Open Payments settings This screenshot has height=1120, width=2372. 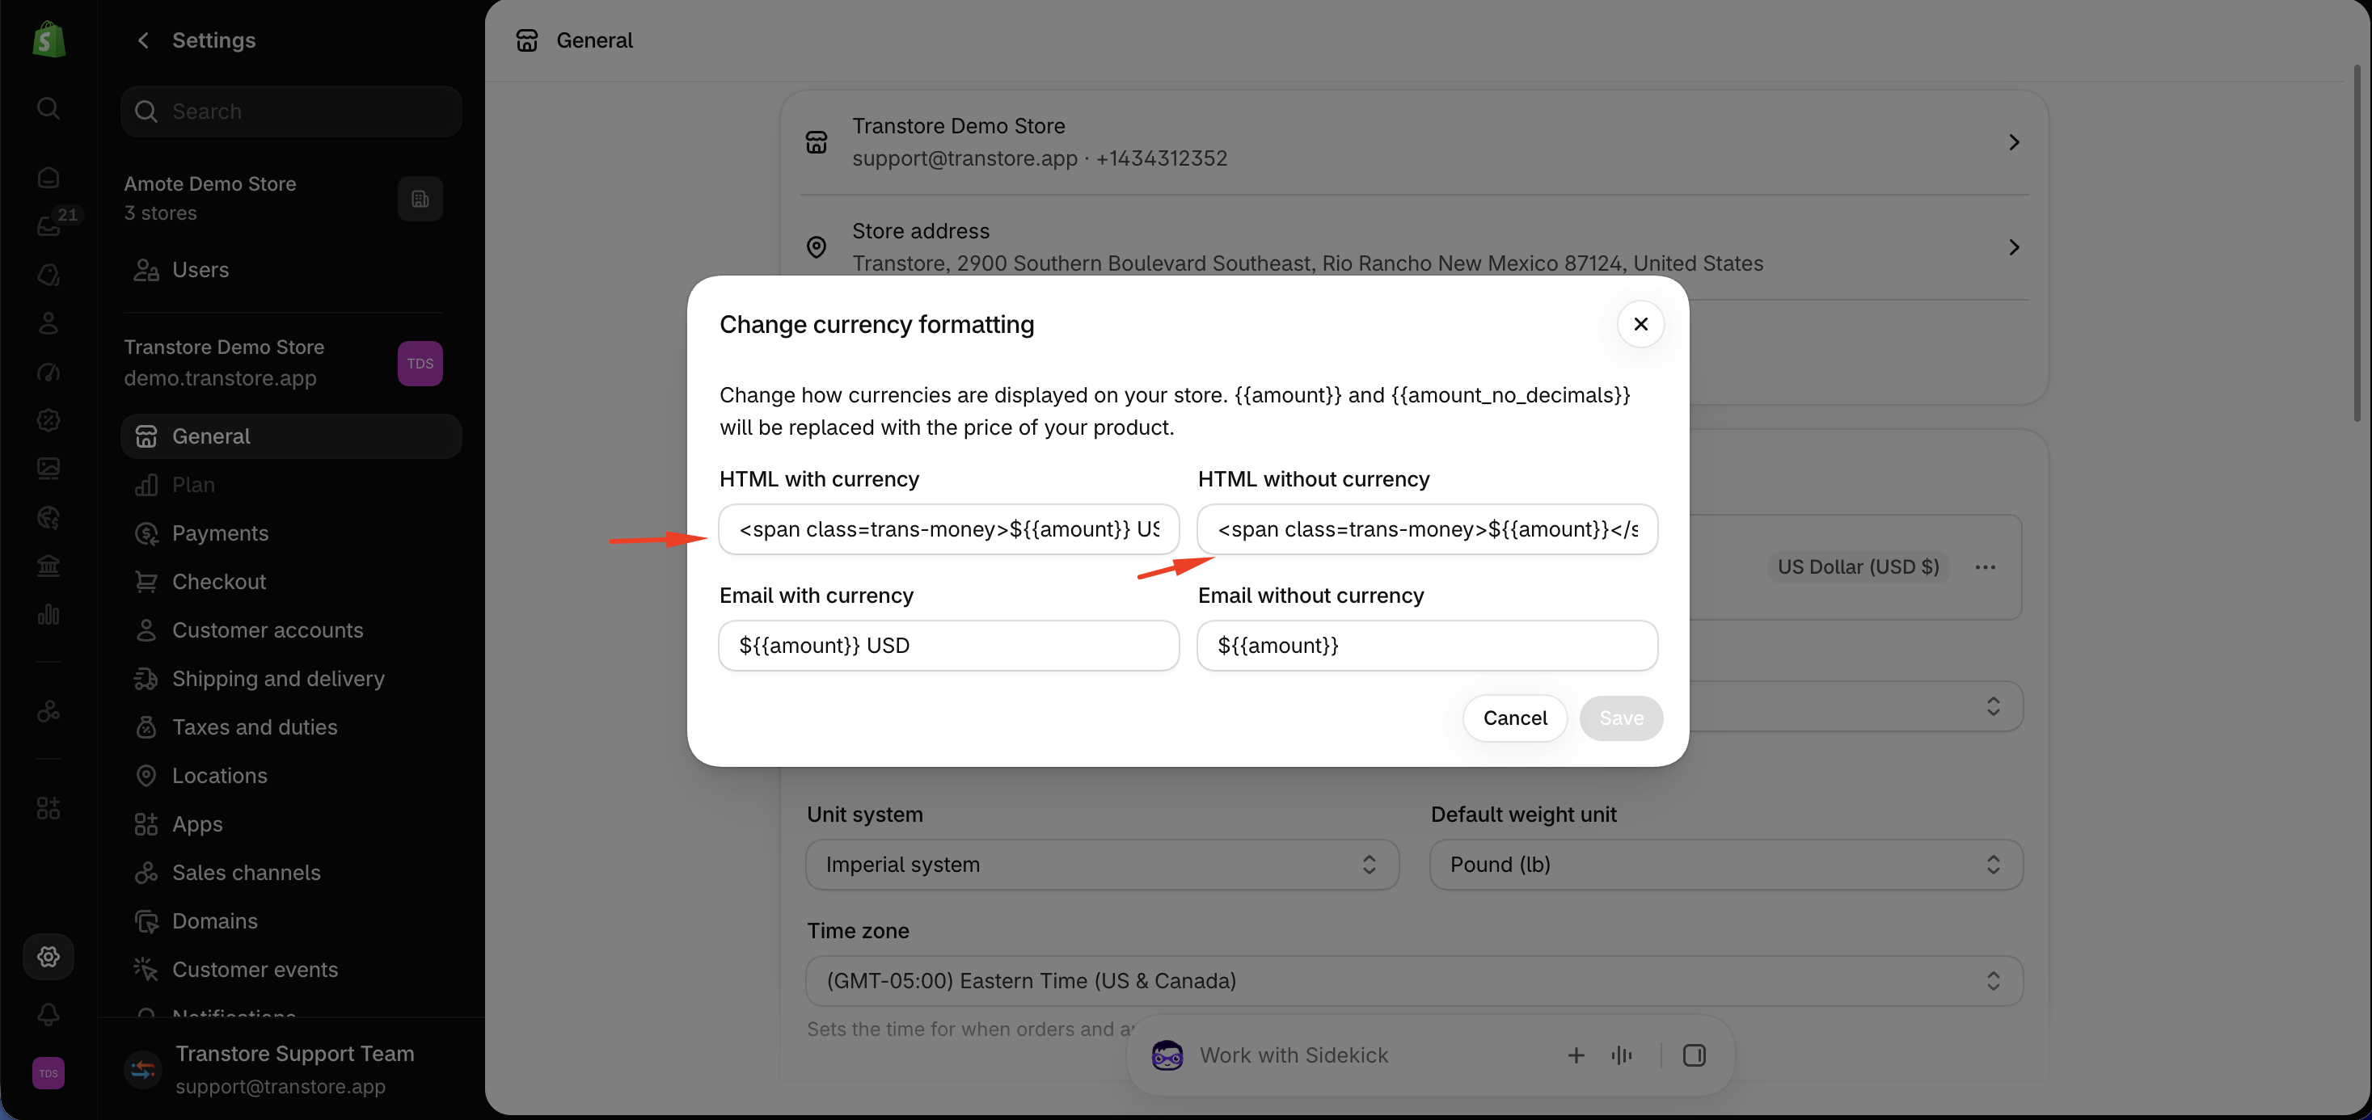(291, 533)
